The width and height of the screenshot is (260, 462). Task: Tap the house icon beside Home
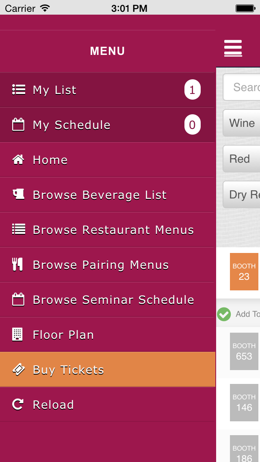18,160
